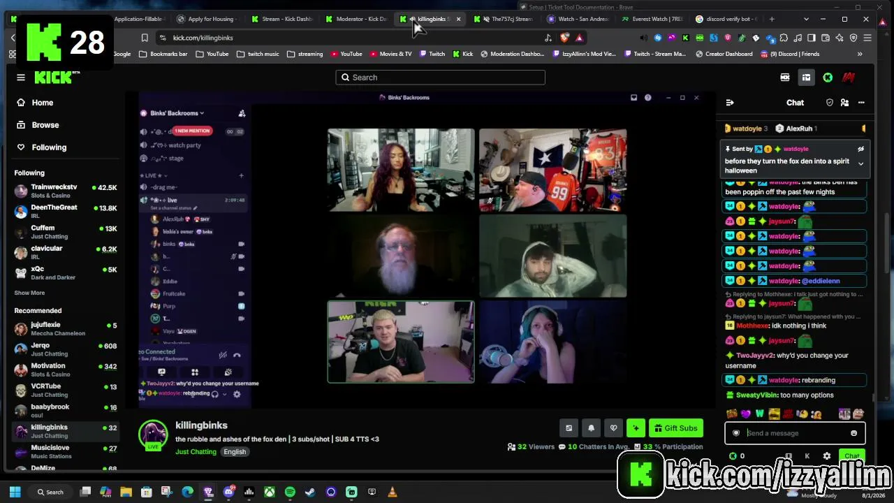Click the English language tag
This screenshot has height=503, width=894.
point(235,452)
